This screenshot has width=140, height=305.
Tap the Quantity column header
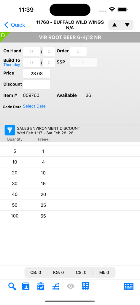point(15,139)
